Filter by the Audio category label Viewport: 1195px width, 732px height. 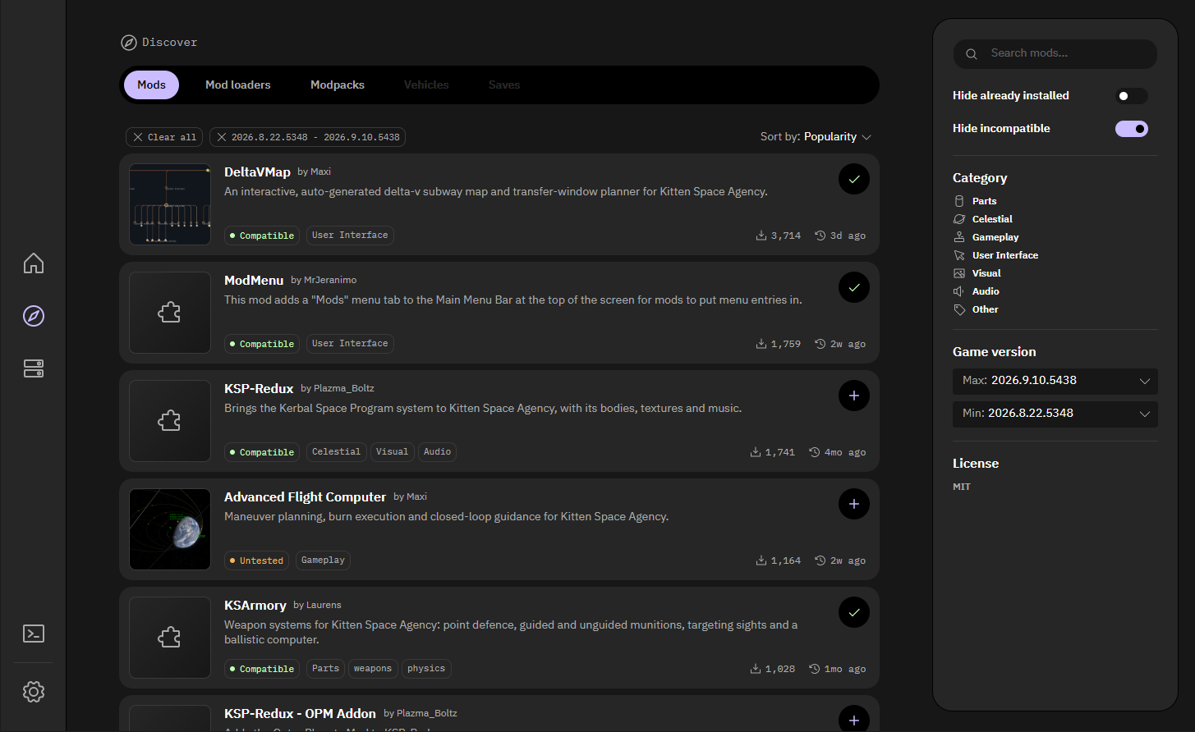(x=986, y=291)
